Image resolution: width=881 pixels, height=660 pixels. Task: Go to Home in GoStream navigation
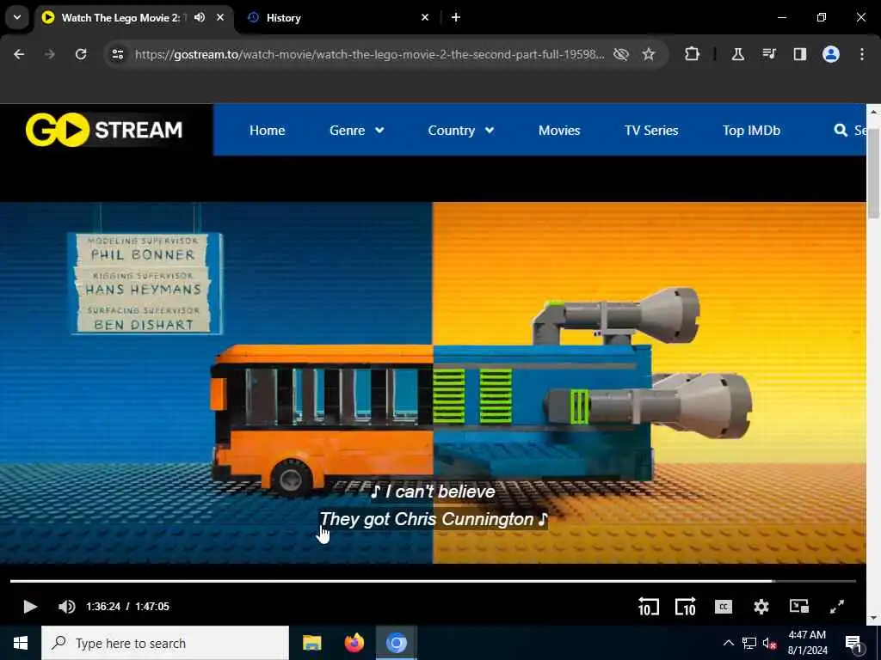(267, 131)
